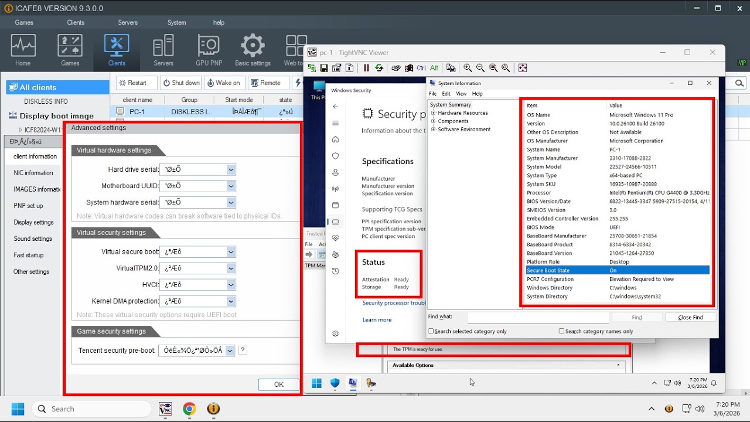Open TightVNC in host taskbar
This screenshot has width=750, height=422.
click(x=165, y=409)
